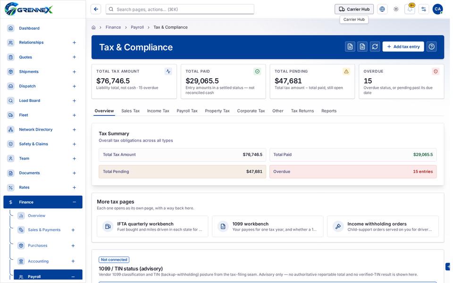Collapse the Finance sidebar section
453x283 pixels.
[x=74, y=202]
